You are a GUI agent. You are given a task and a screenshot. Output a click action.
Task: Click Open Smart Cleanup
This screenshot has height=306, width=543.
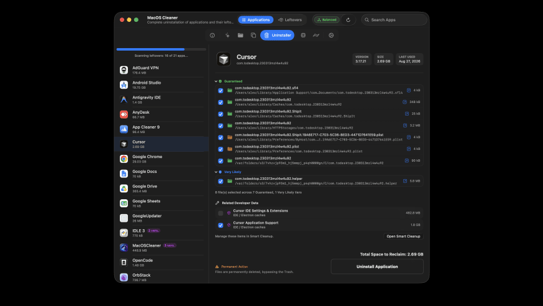pos(403,236)
